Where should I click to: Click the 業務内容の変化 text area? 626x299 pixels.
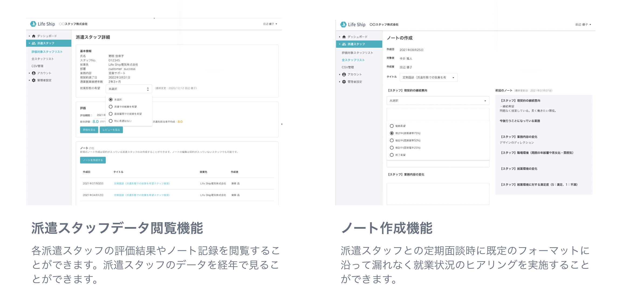438,194
